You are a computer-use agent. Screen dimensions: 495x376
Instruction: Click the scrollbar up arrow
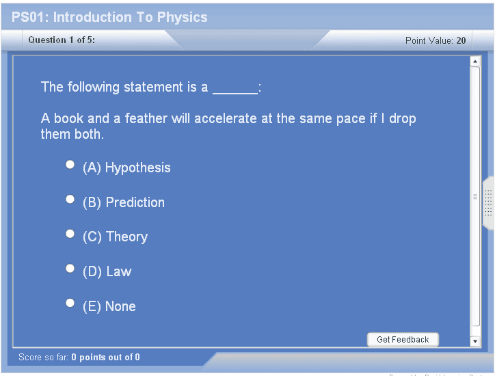475,62
